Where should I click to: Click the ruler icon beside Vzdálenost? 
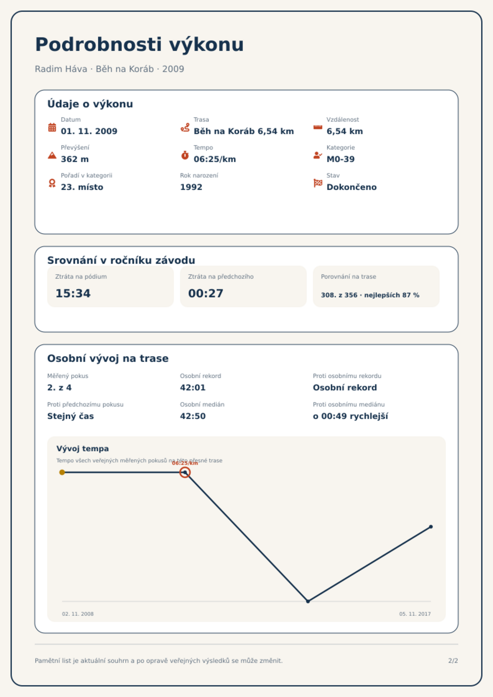[318, 127]
